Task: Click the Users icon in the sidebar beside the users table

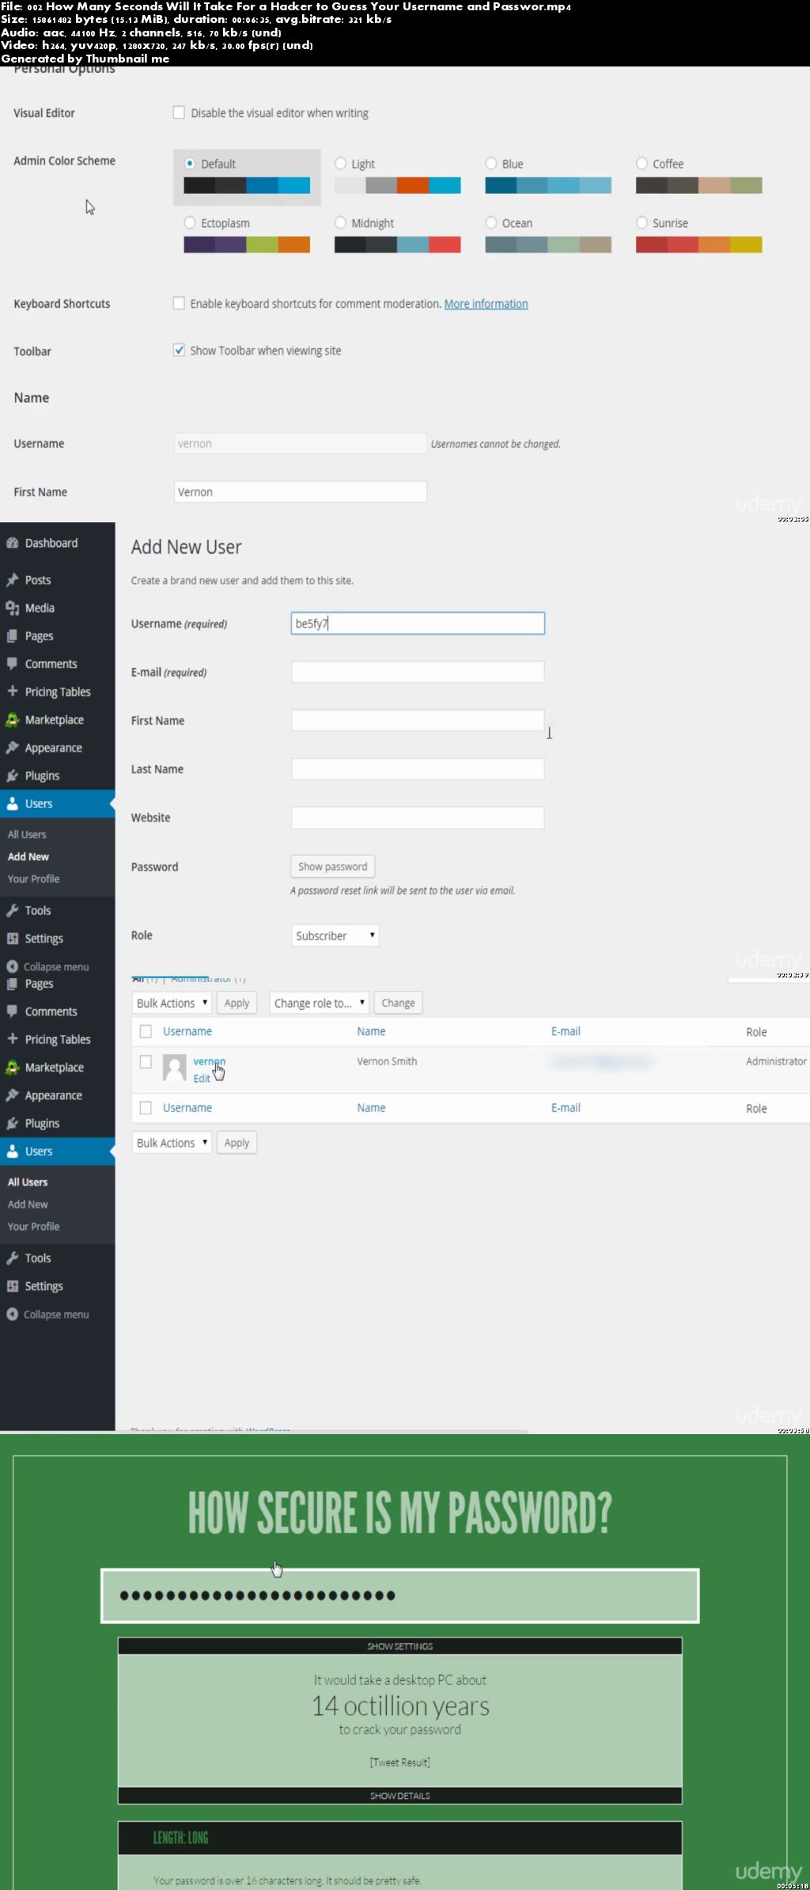Action: click(x=12, y=1151)
